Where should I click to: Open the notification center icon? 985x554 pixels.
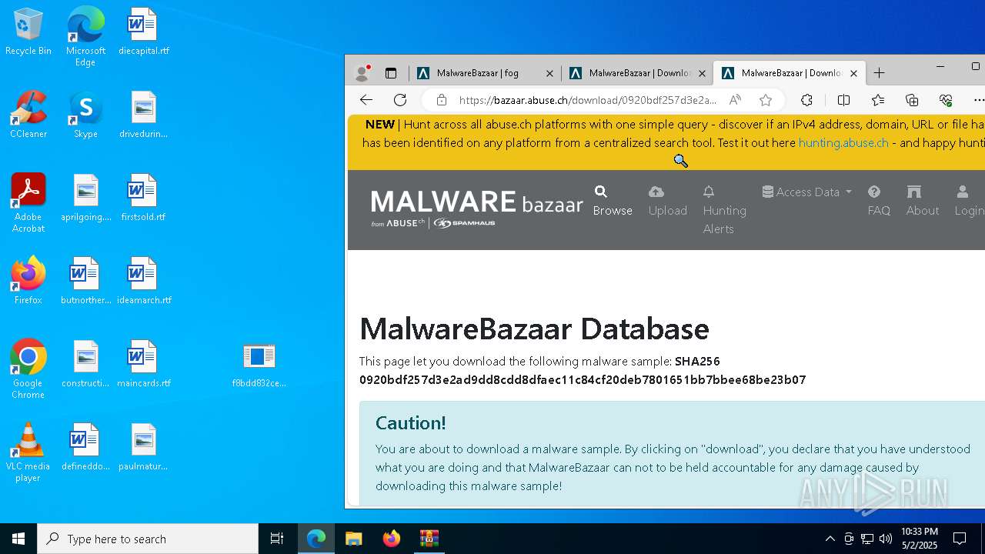coord(960,539)
